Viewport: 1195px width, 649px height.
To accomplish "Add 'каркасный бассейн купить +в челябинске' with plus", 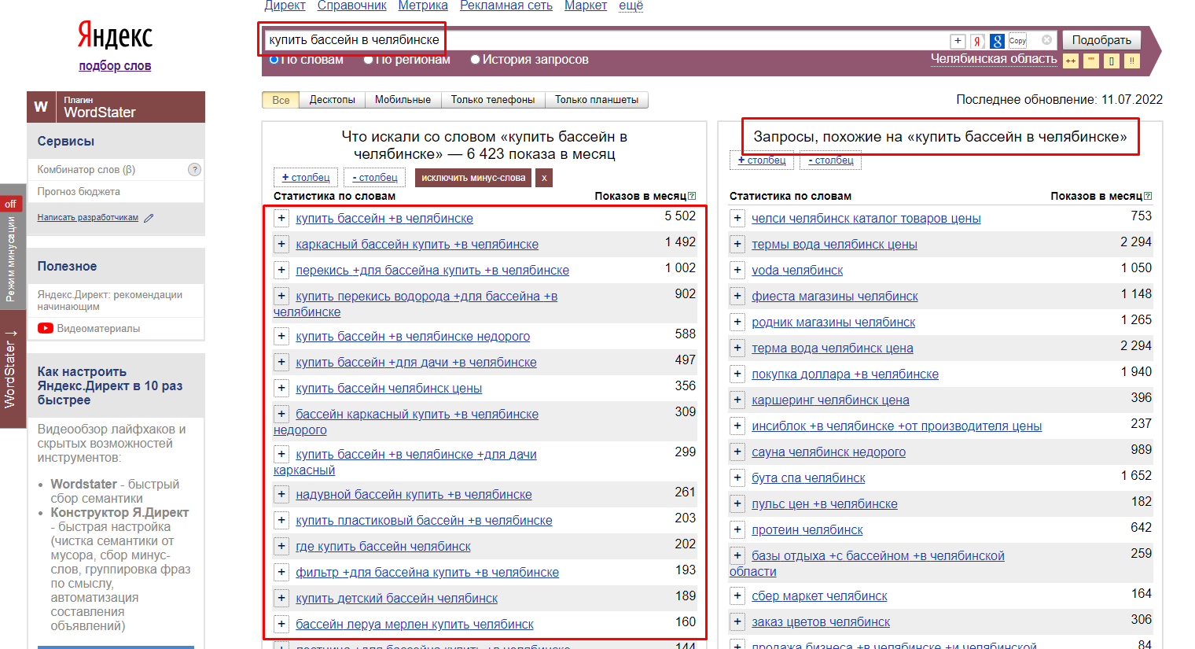I will [x=281, y=244].
